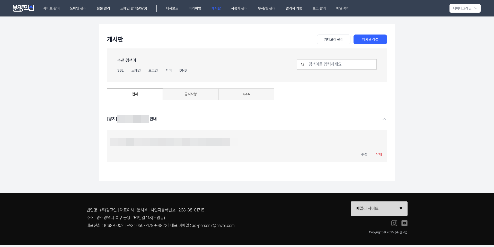Choose the SSL recommended keyword
494x247 pixels.
click(x=120, y=71)
